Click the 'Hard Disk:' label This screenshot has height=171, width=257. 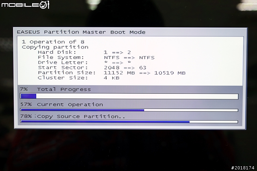tap(57, 52)
